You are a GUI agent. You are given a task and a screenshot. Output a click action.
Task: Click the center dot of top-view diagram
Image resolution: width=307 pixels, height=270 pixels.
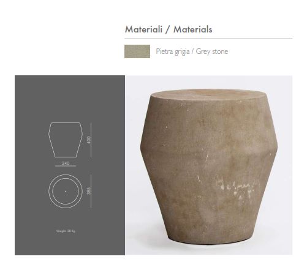coord(66,191)
